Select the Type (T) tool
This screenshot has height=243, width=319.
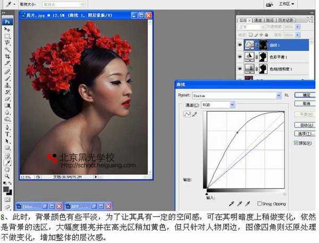pos(7,134)
